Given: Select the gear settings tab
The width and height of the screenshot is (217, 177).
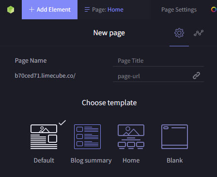Looking at the screenshot, I should pyautogui.click(x=179, y=33).
